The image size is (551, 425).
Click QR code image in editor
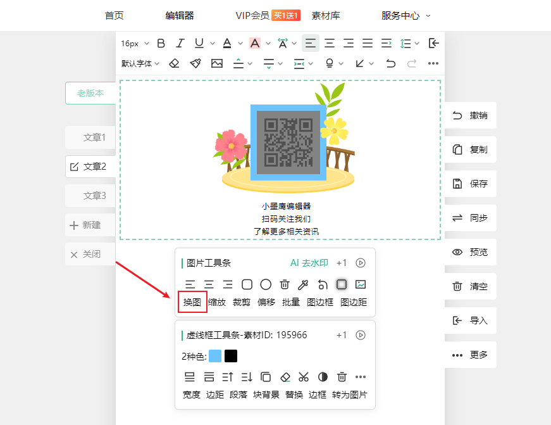(288, 143)
